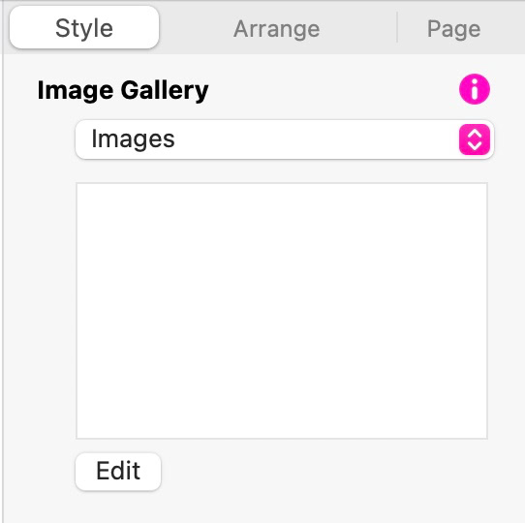Edit the gallery images list
This screenshot has width=525, height=523.
118,471
